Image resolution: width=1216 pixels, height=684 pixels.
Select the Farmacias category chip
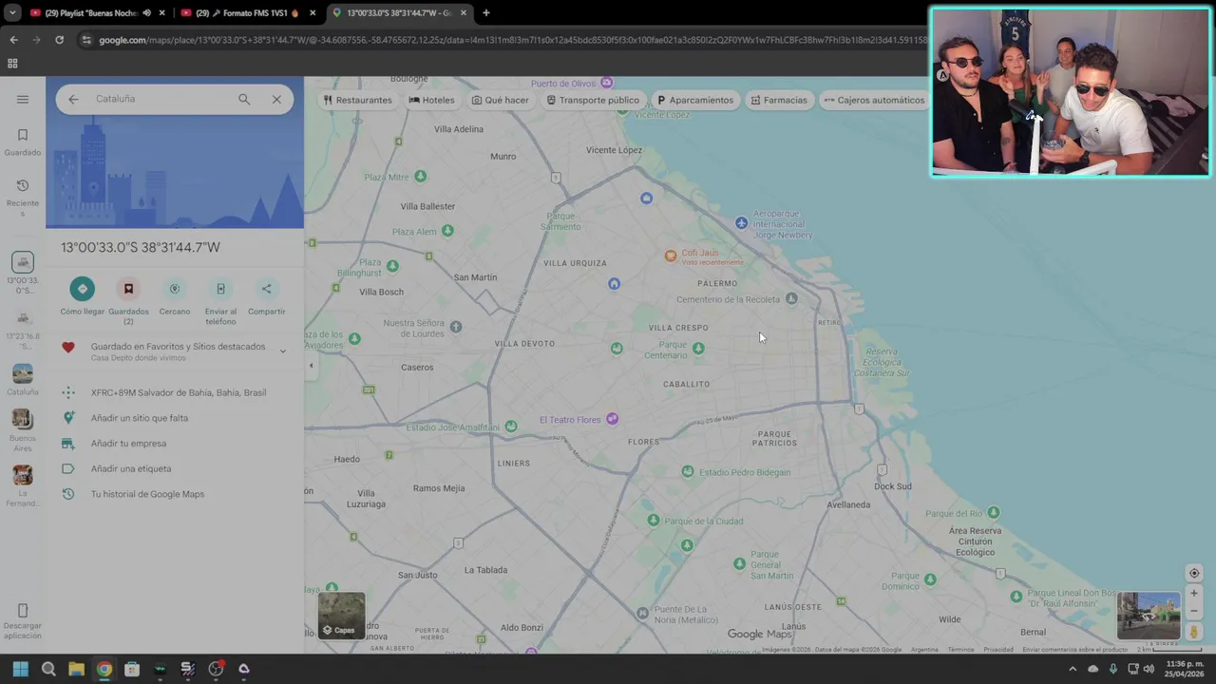[x=779, y=100]
